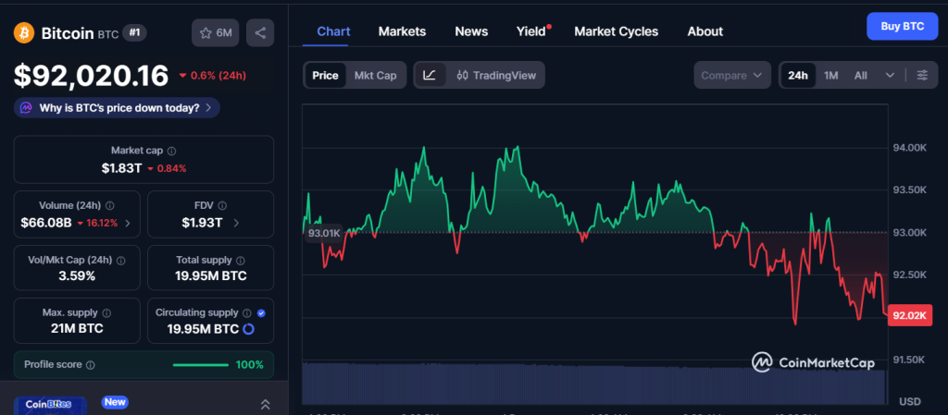Open 'Why is BTC's price down today?'
Screen dimensions: 948x415
[x=117, y=108]
